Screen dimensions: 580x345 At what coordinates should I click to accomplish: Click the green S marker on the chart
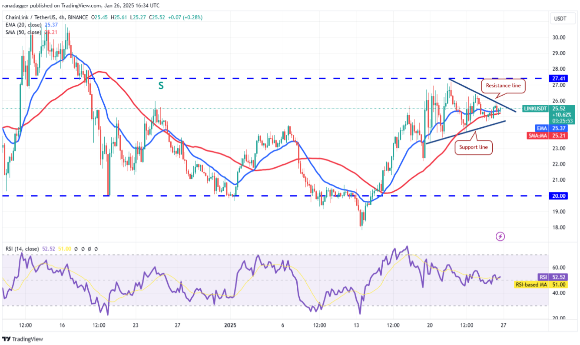[161, 86]
